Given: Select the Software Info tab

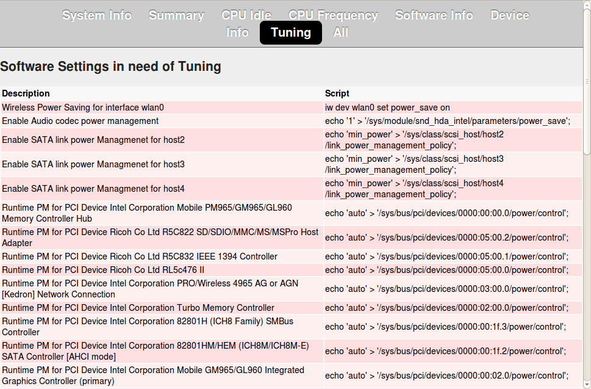Looking at the screenshot, I should click(x=434, y=15).
